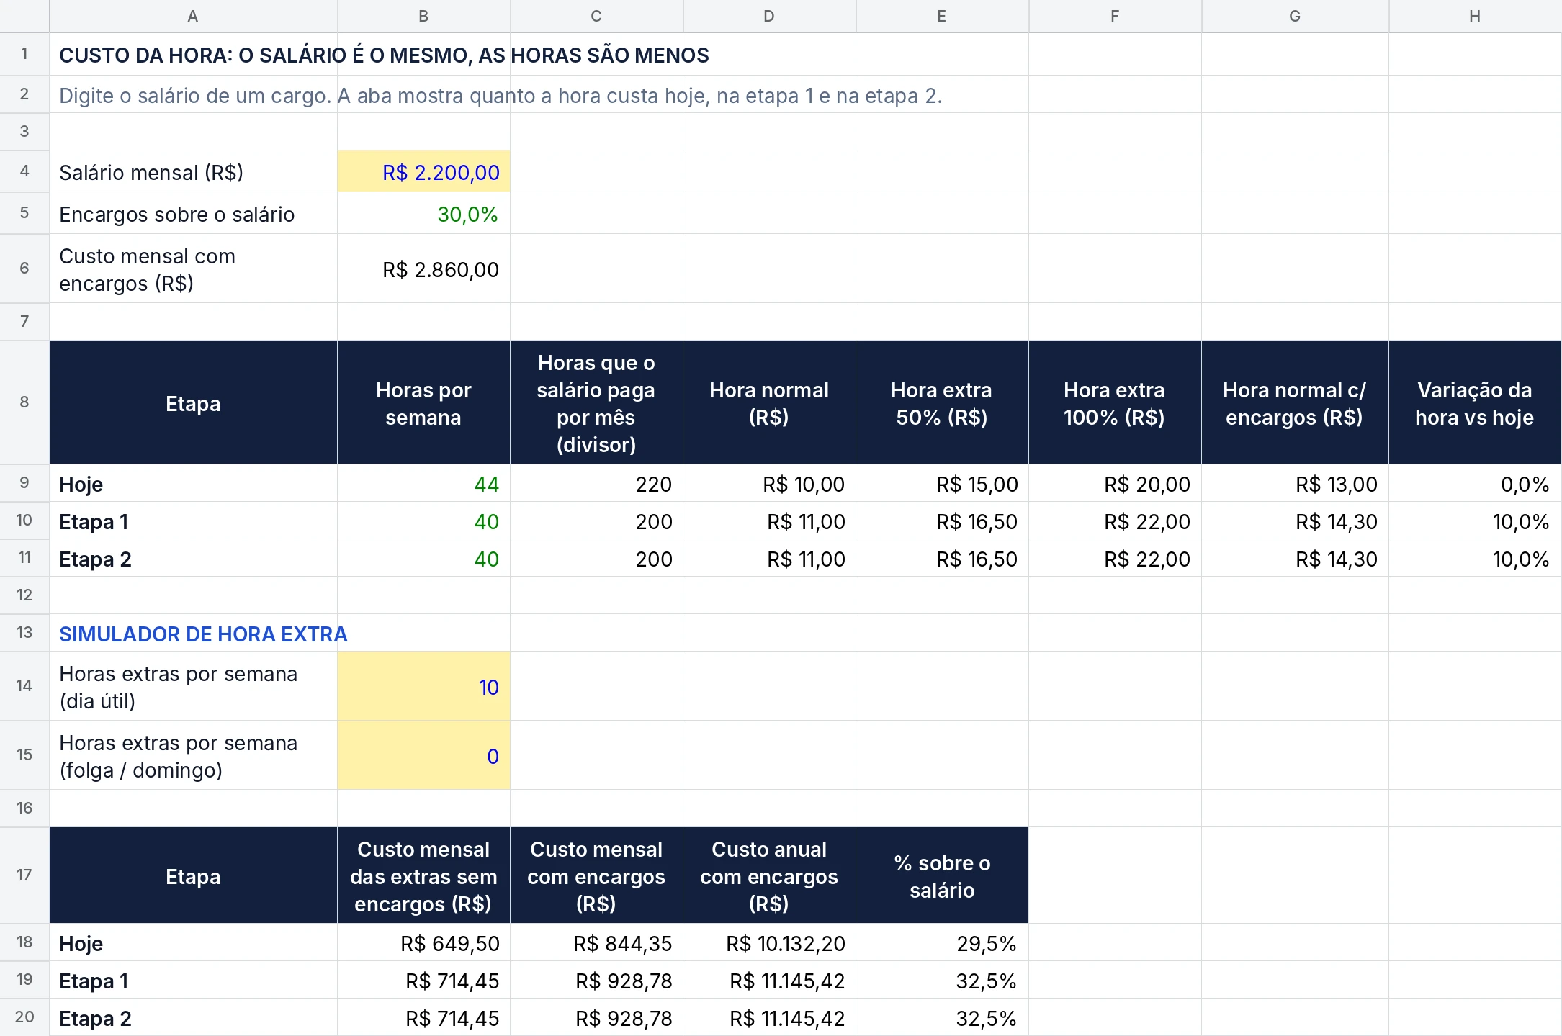Viewport: 1562px width, 1036px height.
Task: Select Hoje hours per week value 44
Action: click(x=423, y=483)
